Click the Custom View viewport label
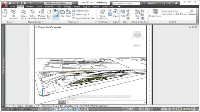Screen dimensions: 200x112 tap(44, 27)
